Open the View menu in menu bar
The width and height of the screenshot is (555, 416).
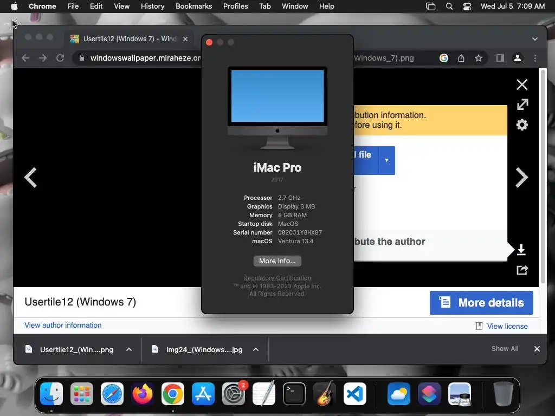(121, 6)
